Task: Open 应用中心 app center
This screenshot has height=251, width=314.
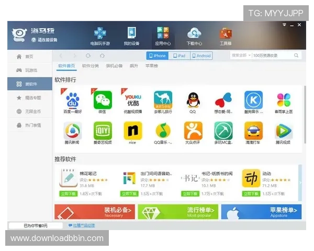Action: coord(163,36)
